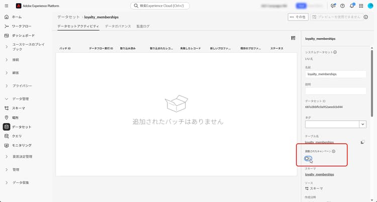
Task: Click the 説明 input field
Action: click(x=336, y=91)
